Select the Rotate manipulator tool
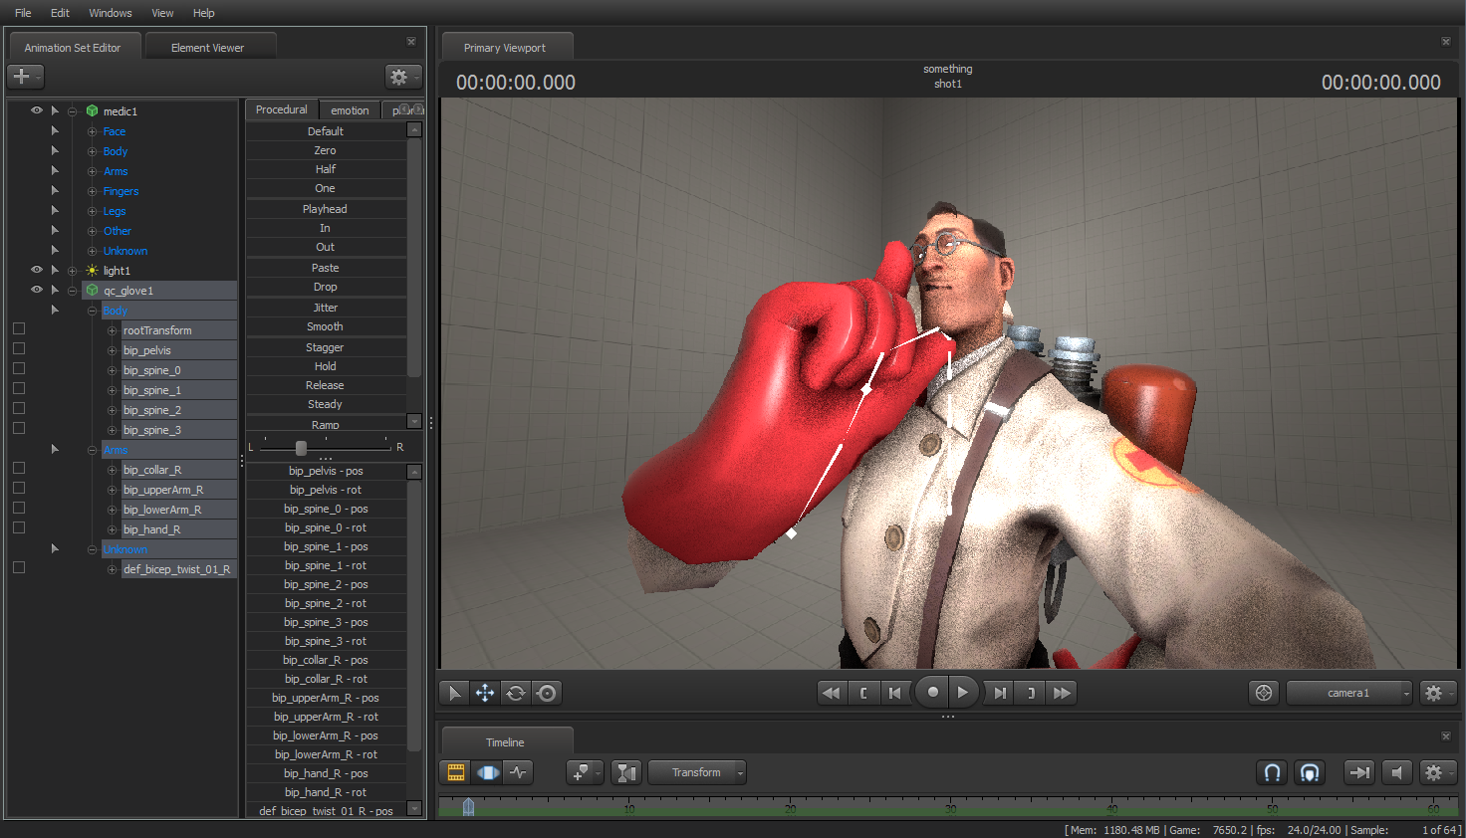 (x=516, y=693)
